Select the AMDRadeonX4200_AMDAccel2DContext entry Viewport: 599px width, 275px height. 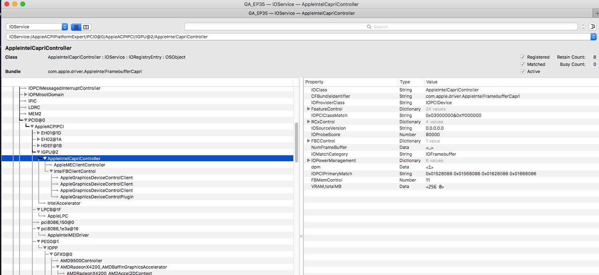pos(109,273)
